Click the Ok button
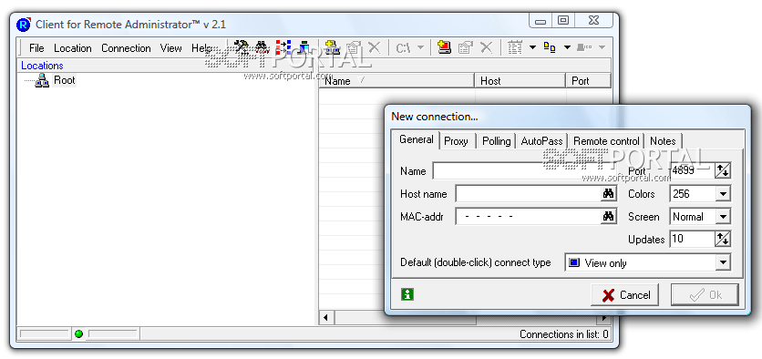Image resolution: width=762 pixels, height=359 pixels. point(705,295)
